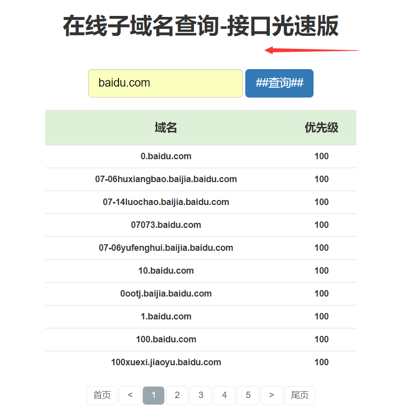Select page 1 in pagination
The width and height of the screenshot is (418, 412).
pos(154,395)
